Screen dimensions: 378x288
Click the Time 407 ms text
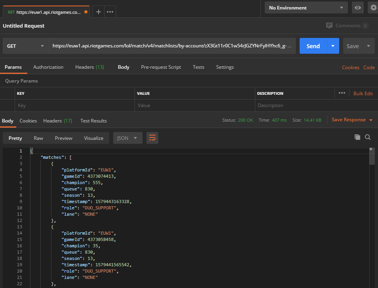click(272, 120)
